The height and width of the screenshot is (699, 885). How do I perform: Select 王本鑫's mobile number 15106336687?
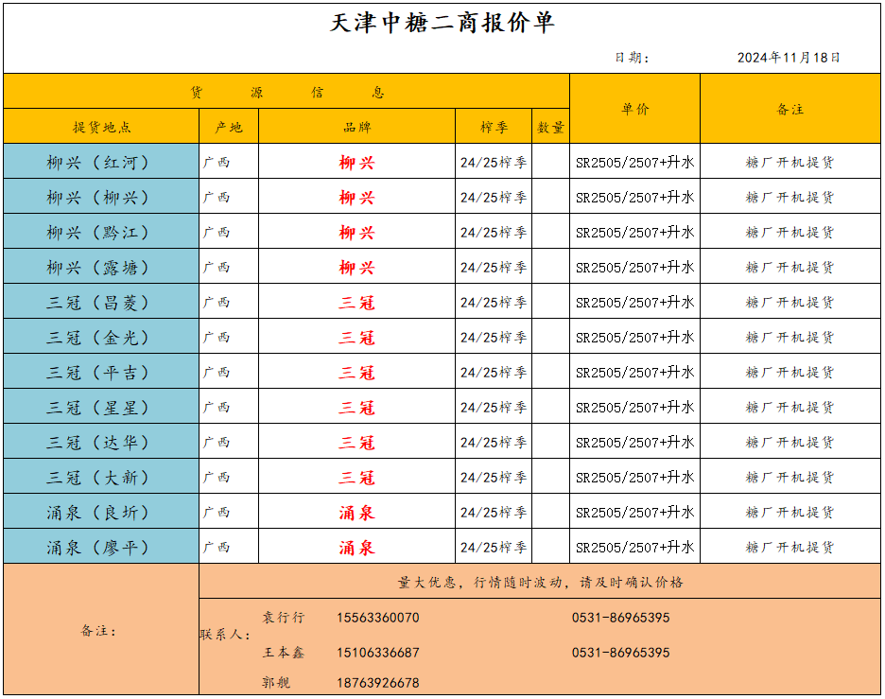[377, 653]
